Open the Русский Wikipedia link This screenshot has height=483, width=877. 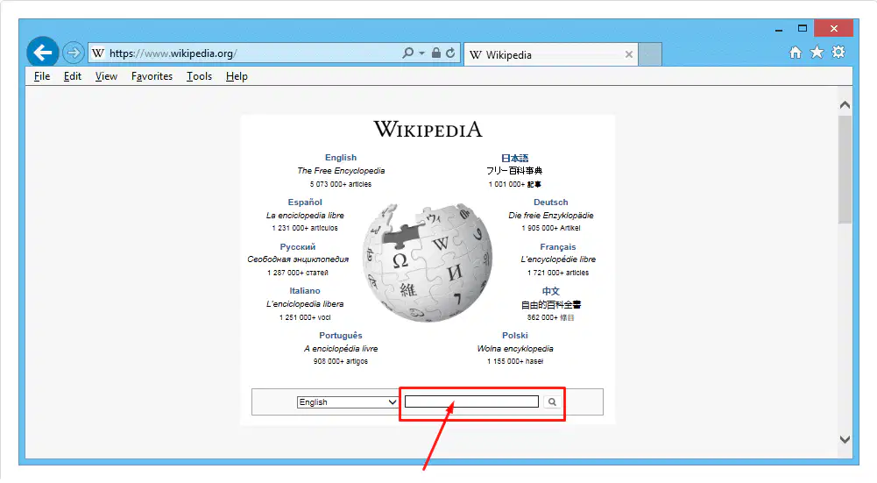298,247
